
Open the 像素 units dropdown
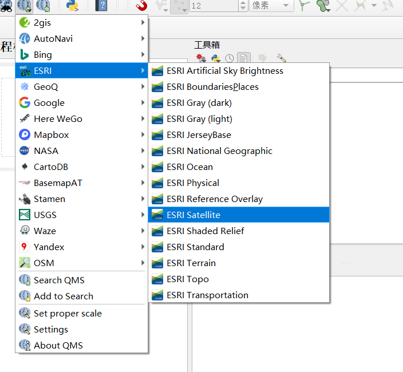click(x=272, y=5)
